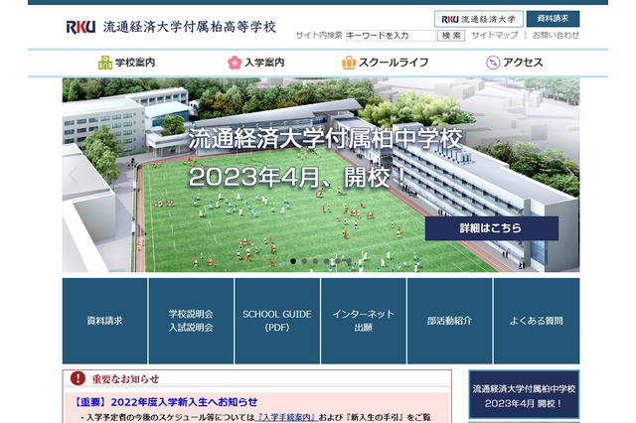Click the 流通経済大学 university link button

pyautogui.click(x=479, y=19)
